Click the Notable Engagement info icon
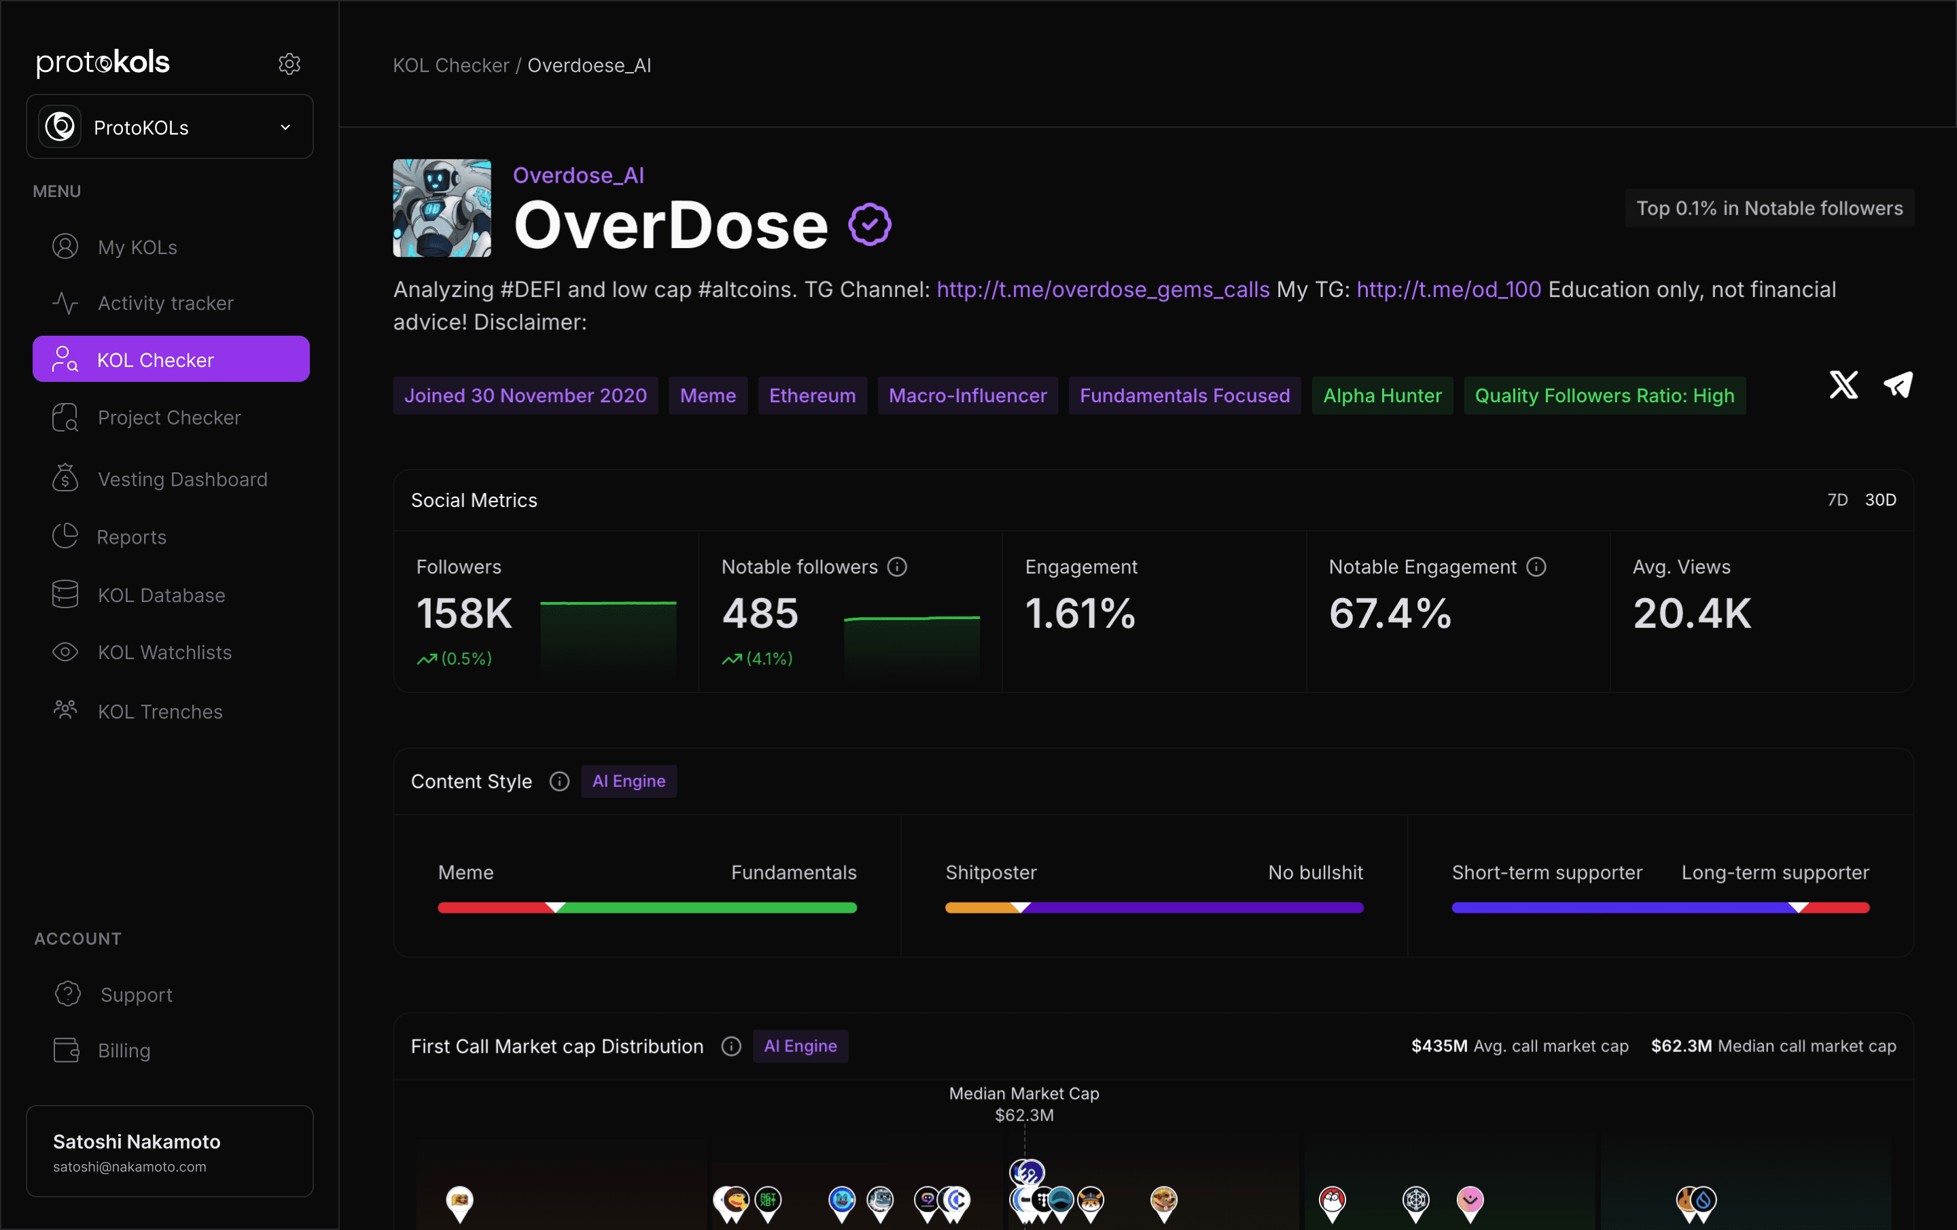This screenshot has width=1957, height=1230. (x=1536, y=567)
